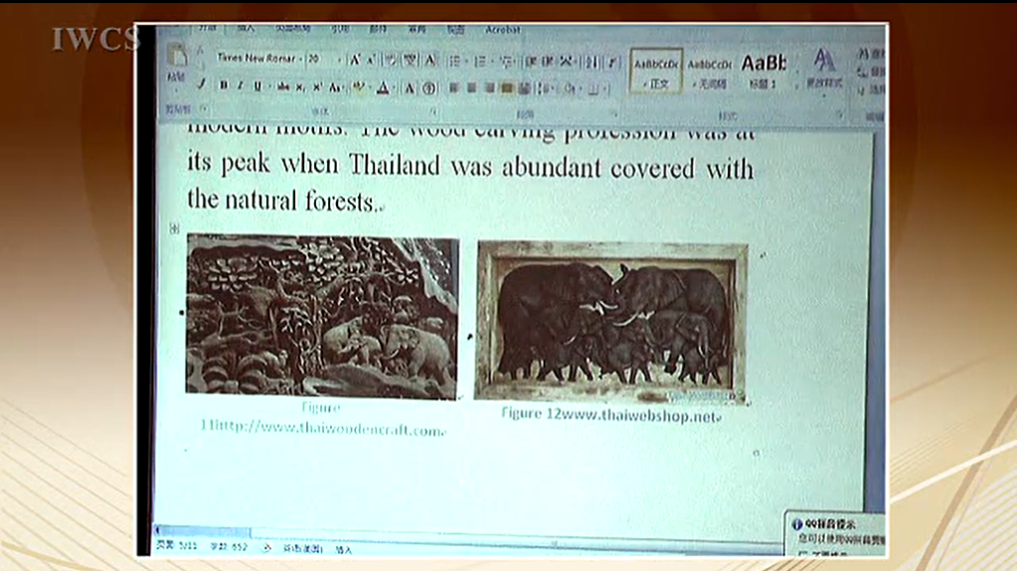Image resolution: width=1017 pixels, height=571 pixels.
Task: Toggle Bold formatting
Action: pyautogui.click(x=223, y=86)
